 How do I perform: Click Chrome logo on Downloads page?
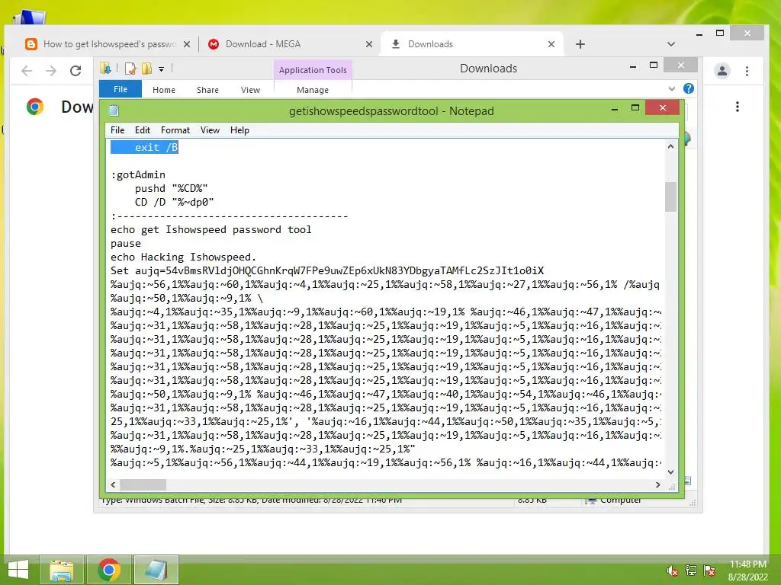click(35, 107)
